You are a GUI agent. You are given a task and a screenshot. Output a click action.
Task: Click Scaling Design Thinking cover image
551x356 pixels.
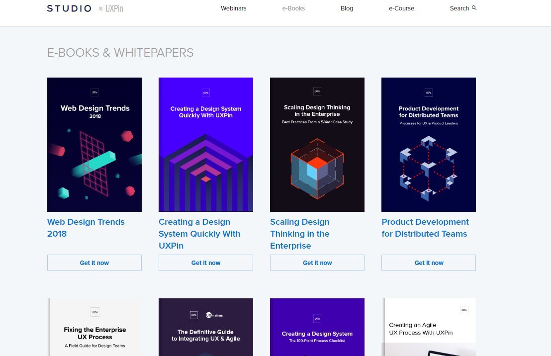tap(317, 145)
